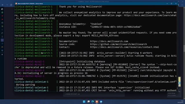Minimize the Ubuntu terminal window

[167, 4]
